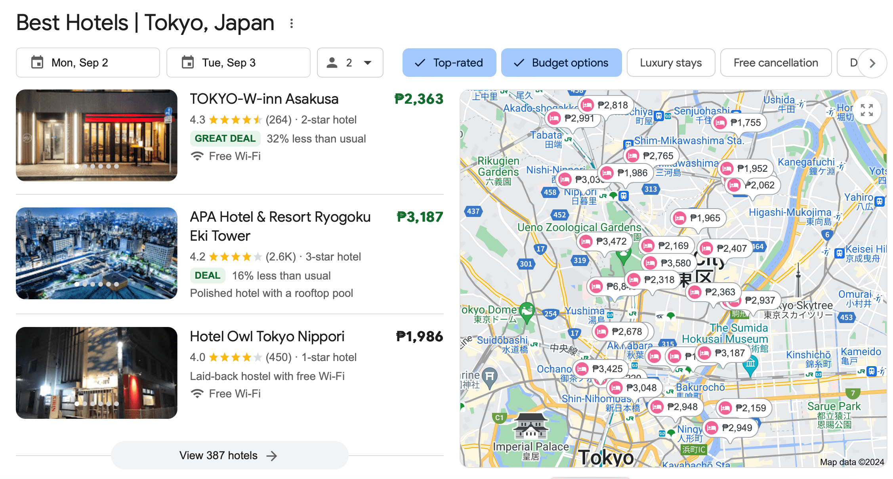Click the ₱2,062 hotel map pin

coord(753,185)
